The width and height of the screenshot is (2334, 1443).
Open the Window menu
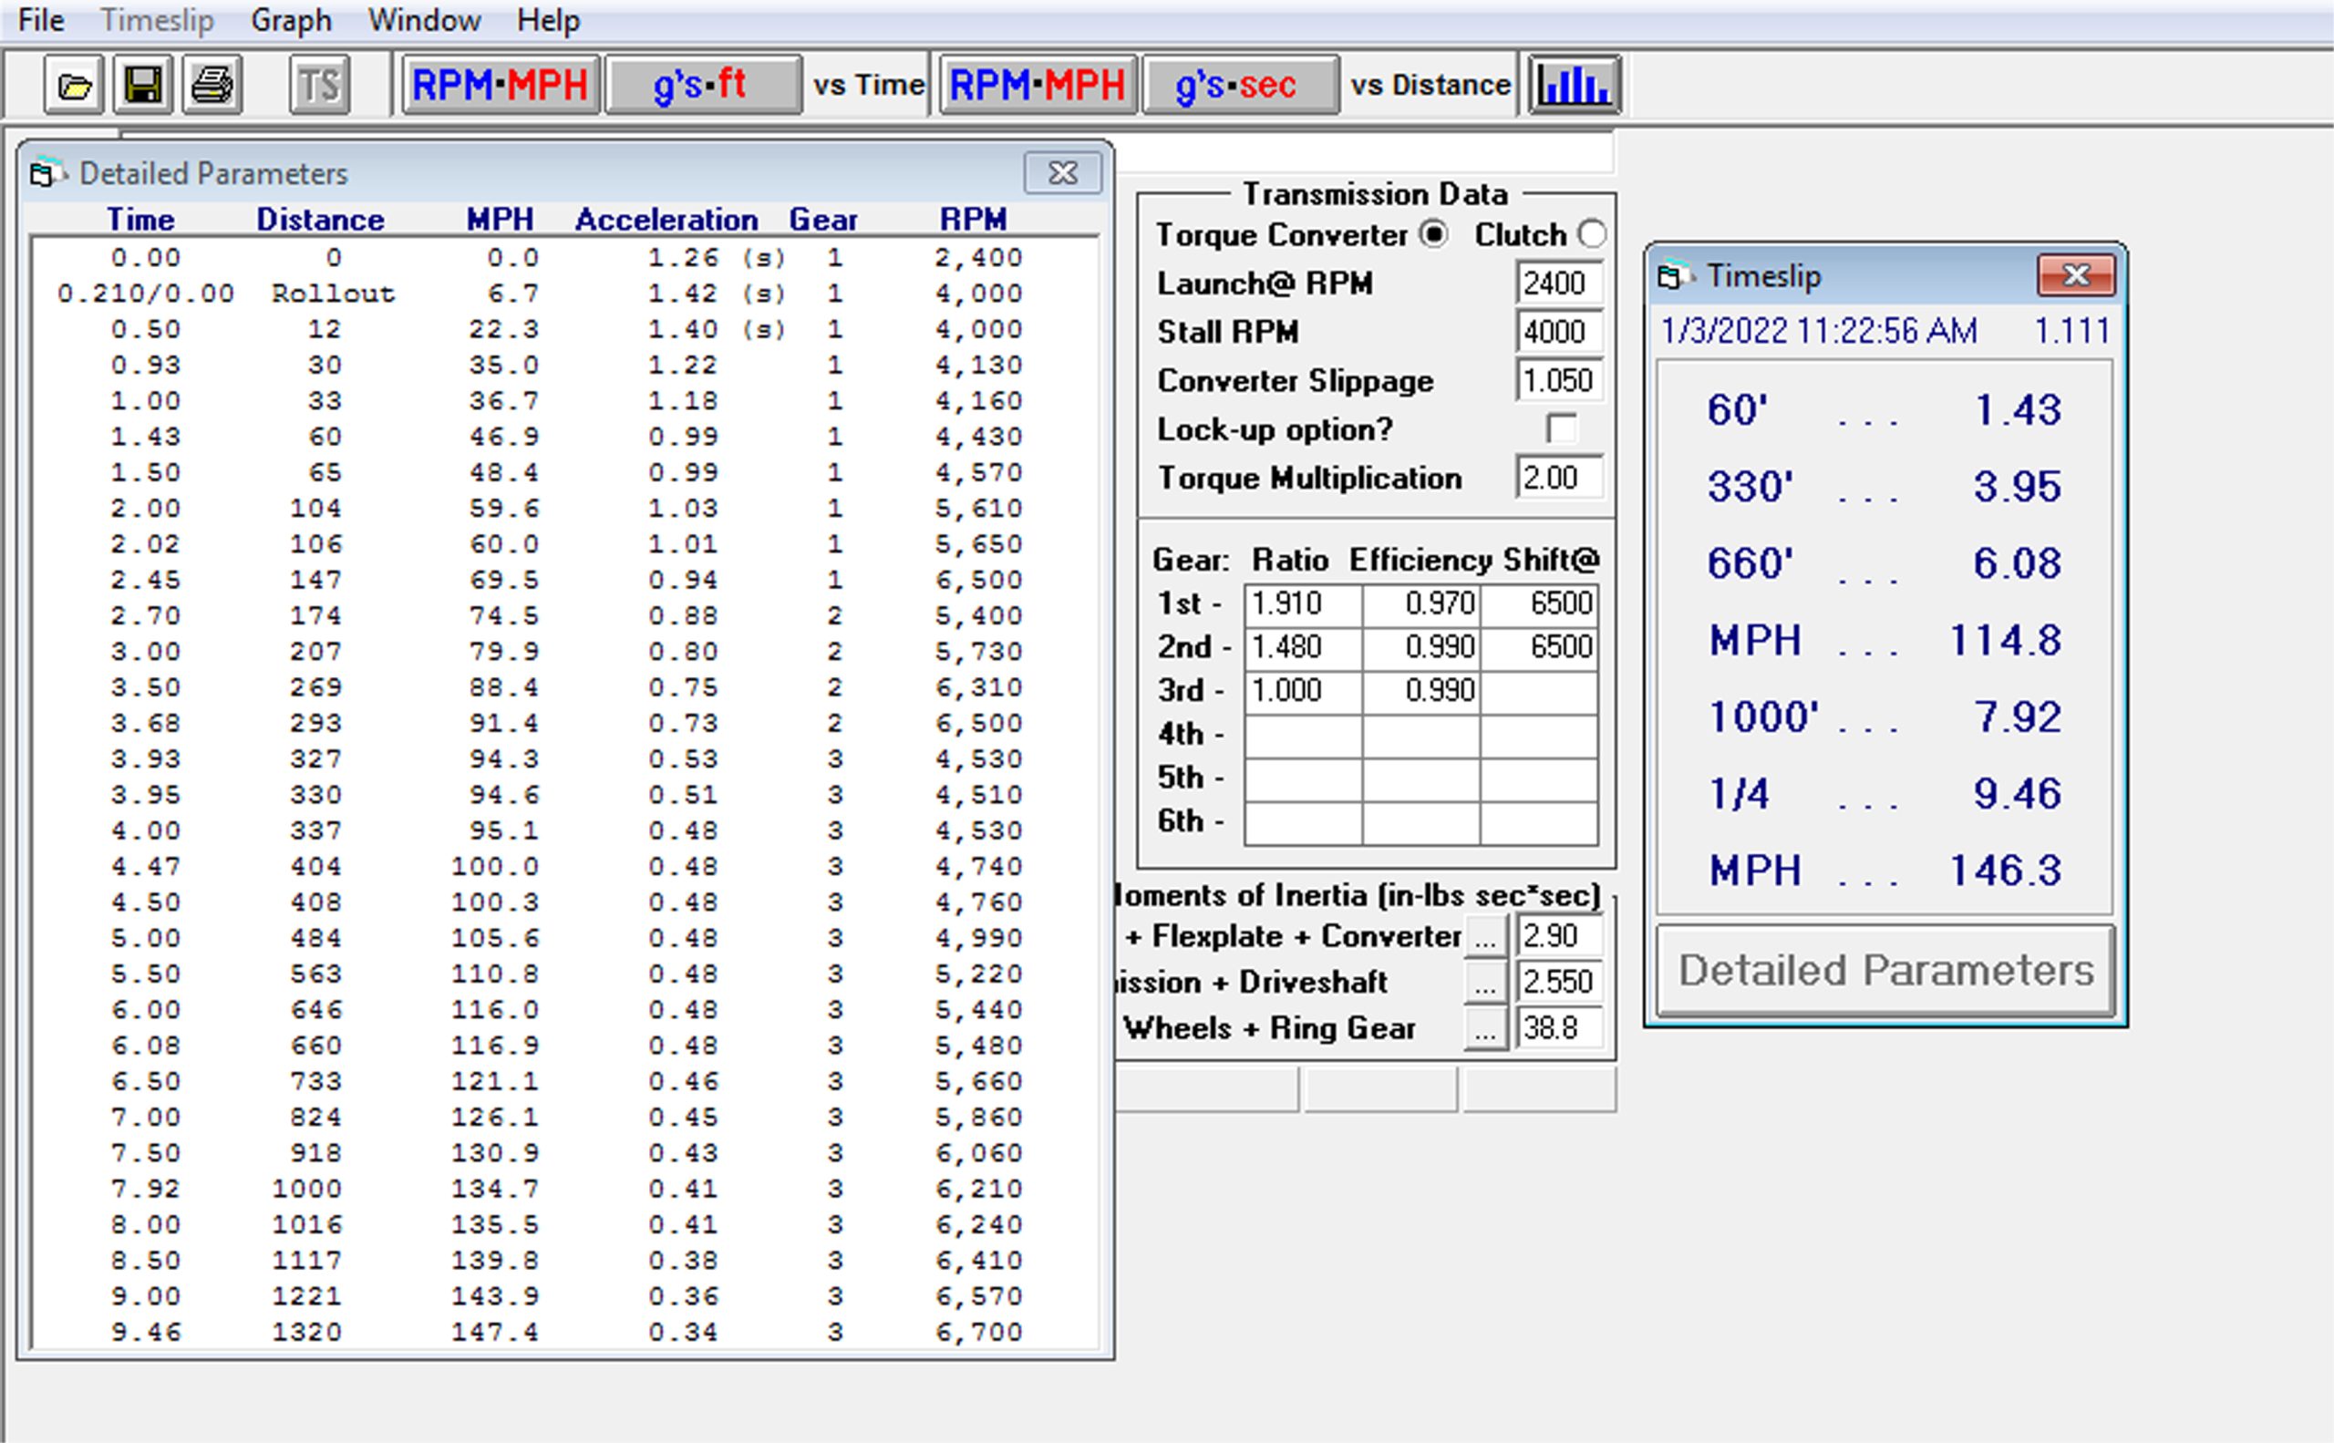[424, 20]
